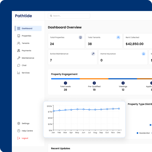Click the Property Engagement heading
The width and height of the screenshot is (152, 152).
coord(64,74)
